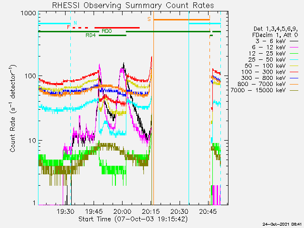Screen dimensions: 304x228
Task: Select the '25 - 50 keV' legend label
Action: tap(267, 59)
